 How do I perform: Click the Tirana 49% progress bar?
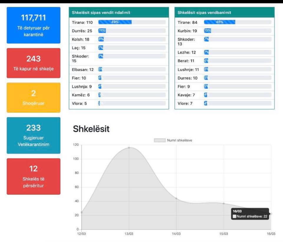[115, 22]
